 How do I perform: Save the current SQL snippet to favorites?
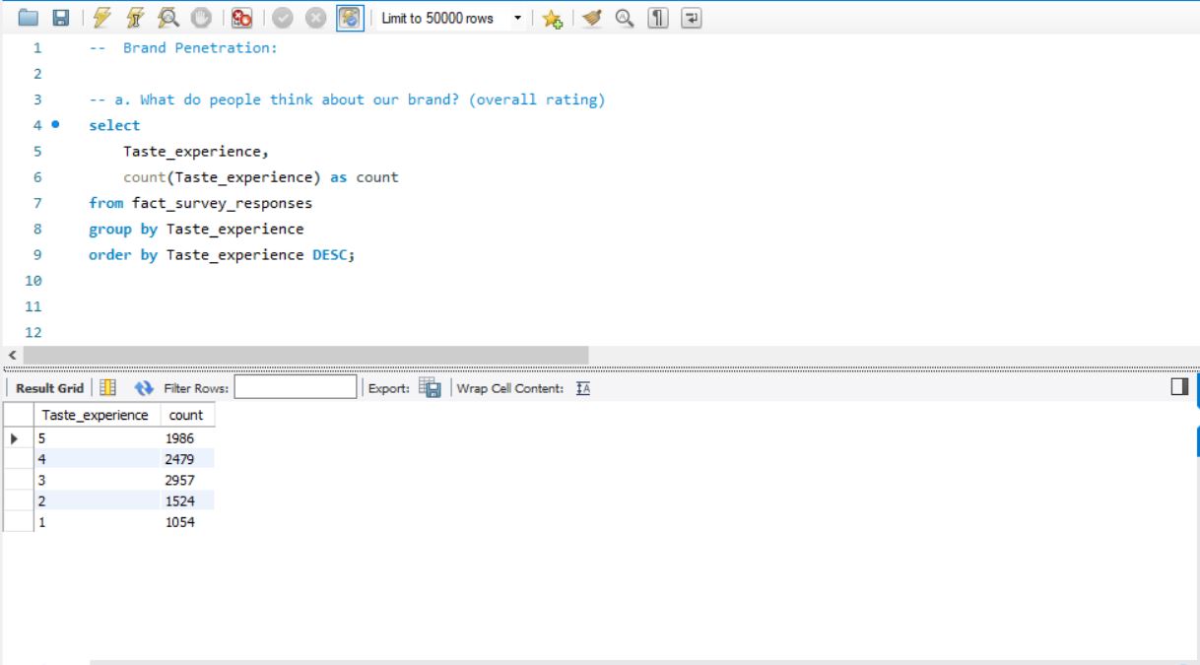click(x=553, y=17)
